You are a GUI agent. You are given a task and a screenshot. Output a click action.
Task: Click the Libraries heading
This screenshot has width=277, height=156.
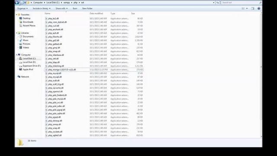pos(25,33)
